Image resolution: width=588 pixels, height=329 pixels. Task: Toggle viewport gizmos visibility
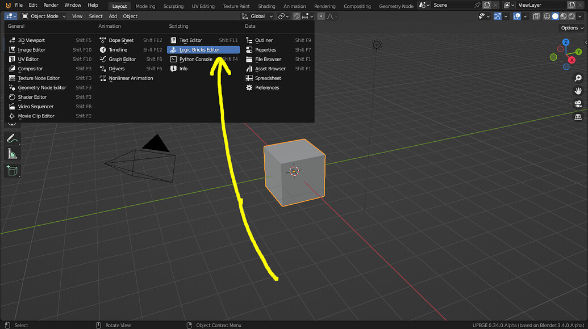coord(497,16)
